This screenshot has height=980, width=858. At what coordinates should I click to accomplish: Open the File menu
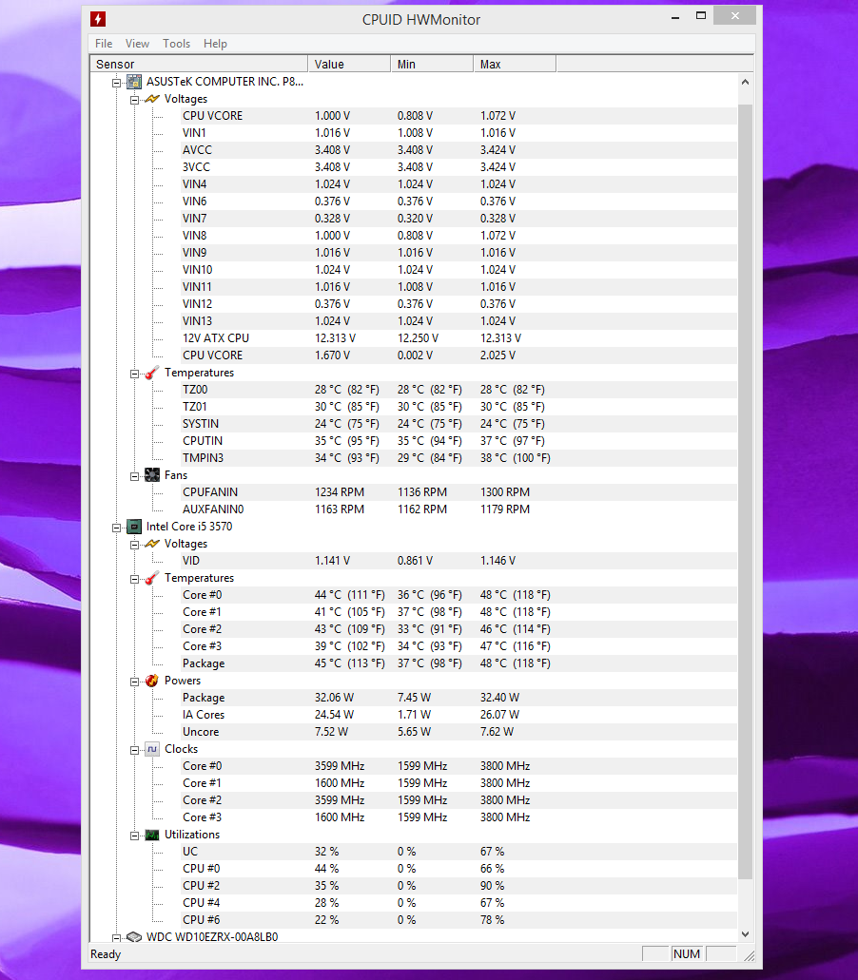(104, 44)
